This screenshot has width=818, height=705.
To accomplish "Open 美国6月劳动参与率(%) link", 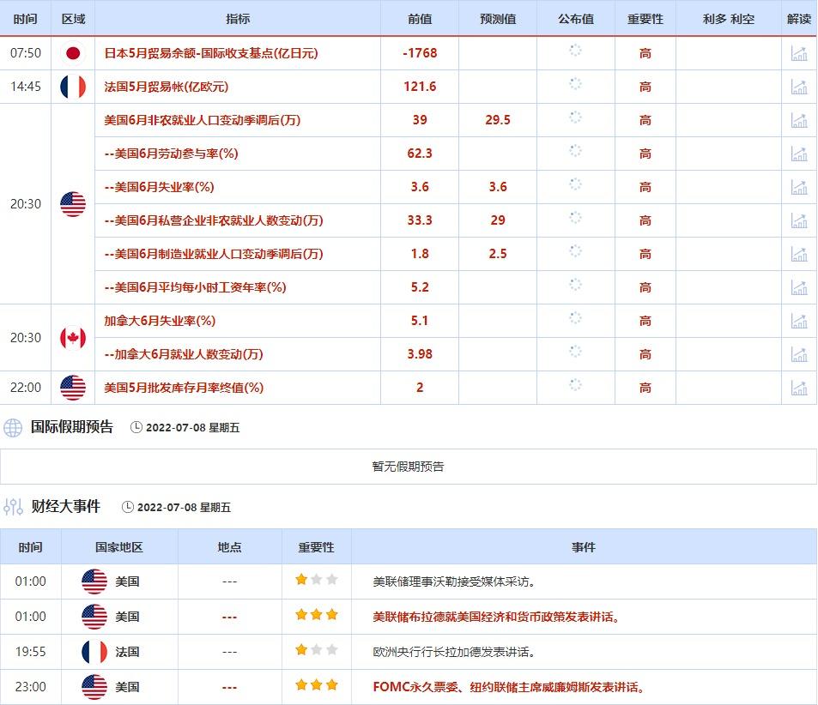I will (171, 154).
